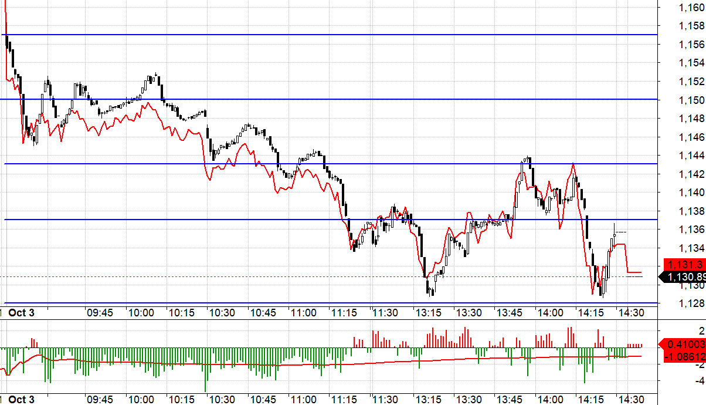This screenshot has height=405, width=706.
Task: Click the black 1,130.89 last price tag
Action: [683, 276]
